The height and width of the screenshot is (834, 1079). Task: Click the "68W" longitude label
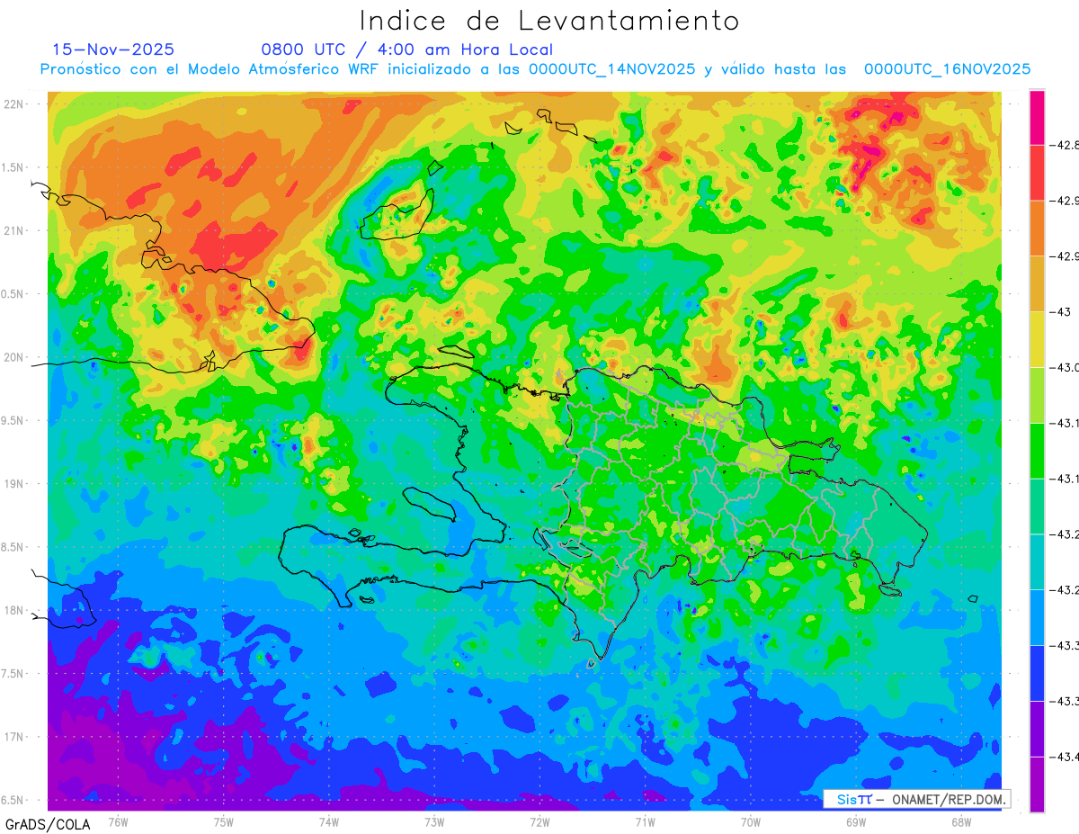[961, 821]
